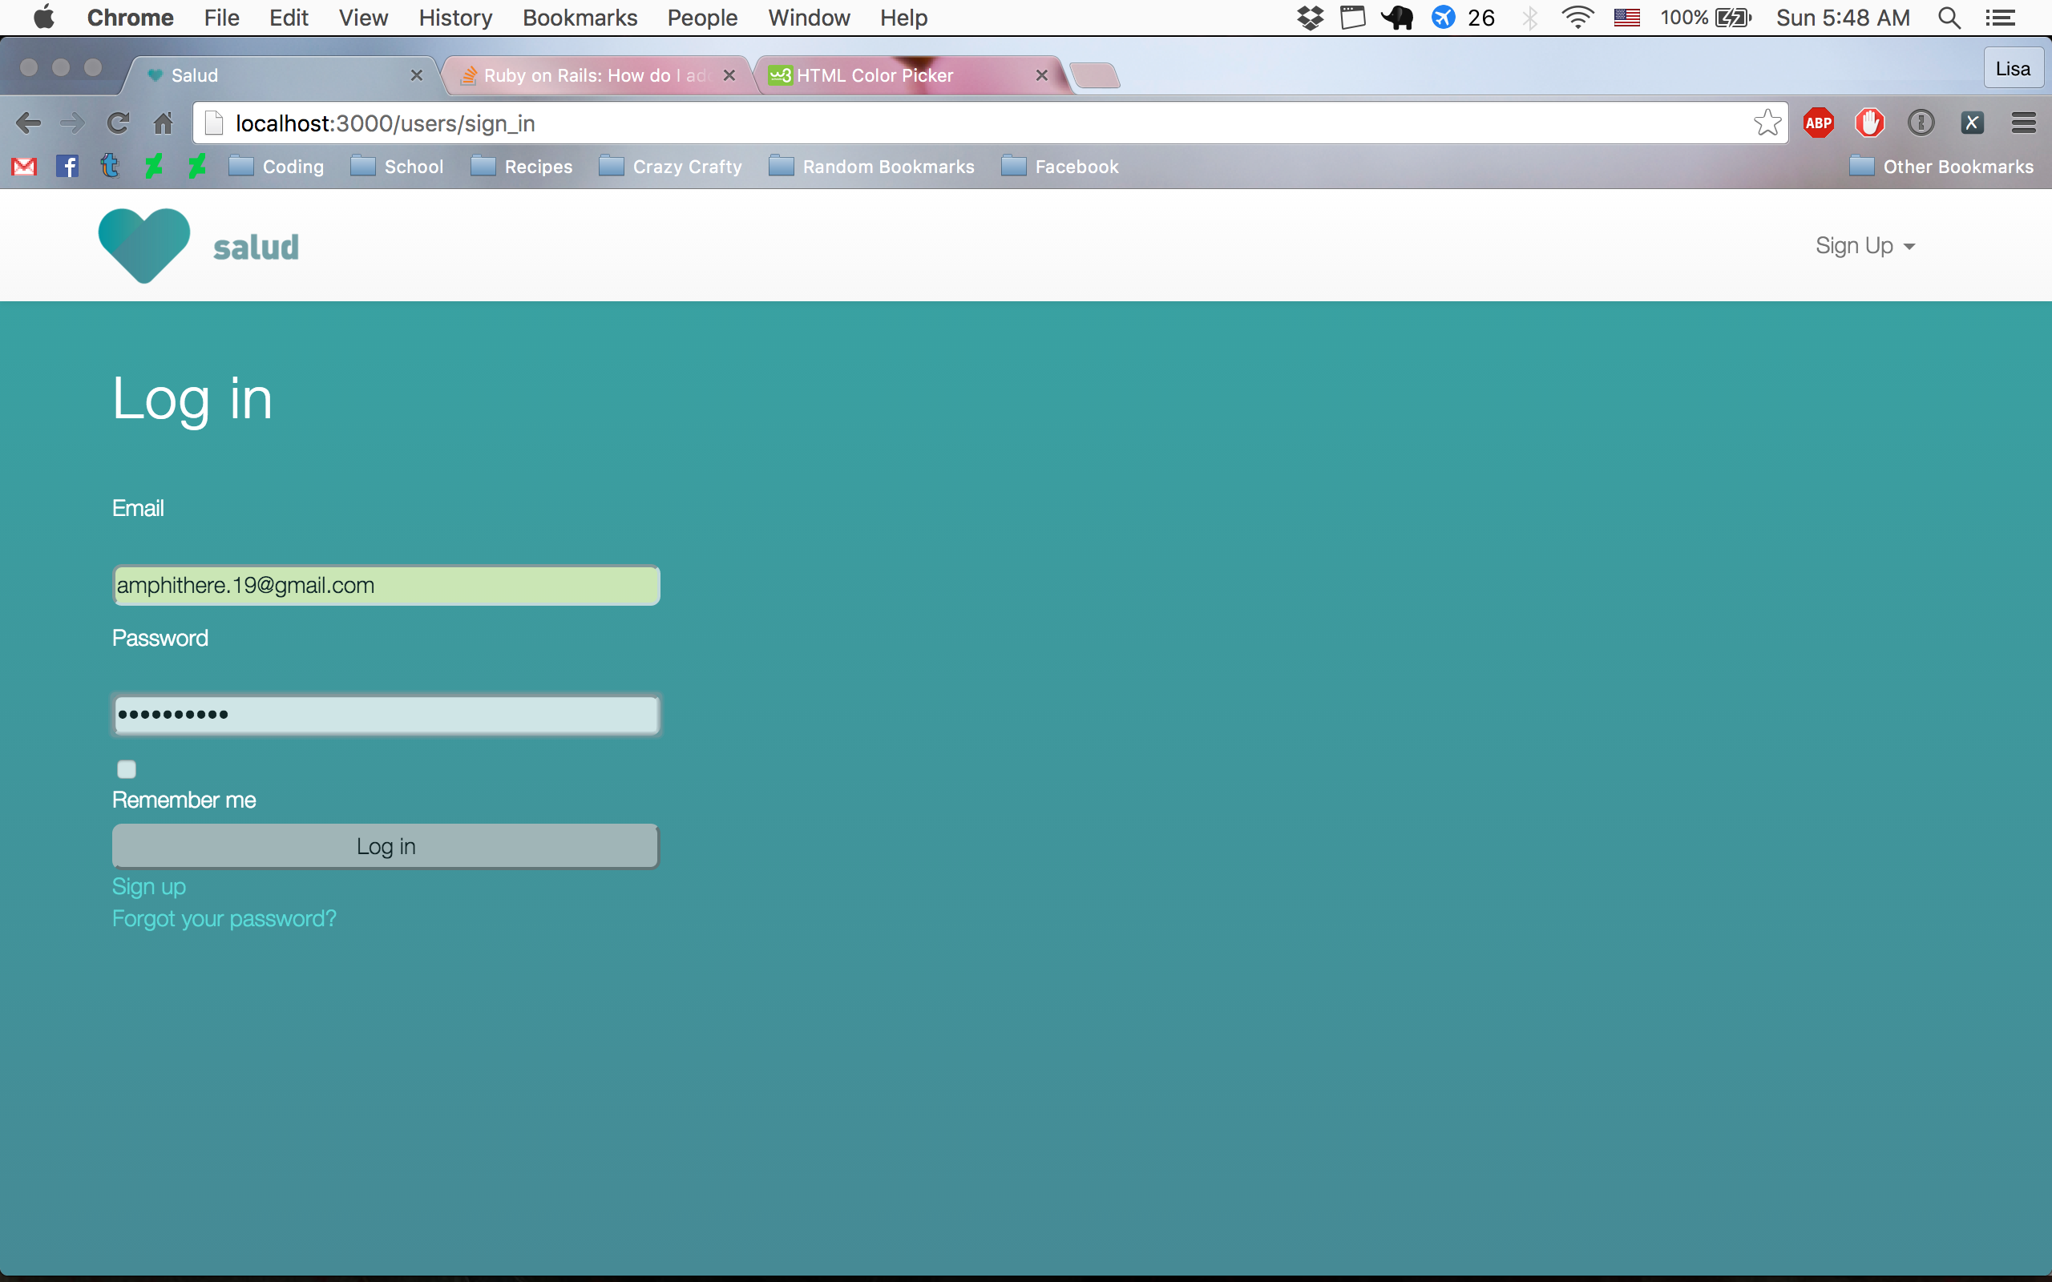Enable the Remember me checkbox
The image size is (2052, 1282).
127,769
